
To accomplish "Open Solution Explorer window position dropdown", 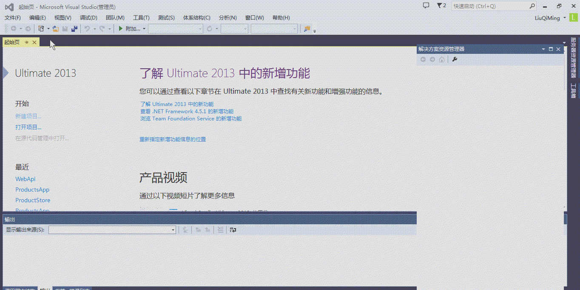I will (x=543, y=49).
